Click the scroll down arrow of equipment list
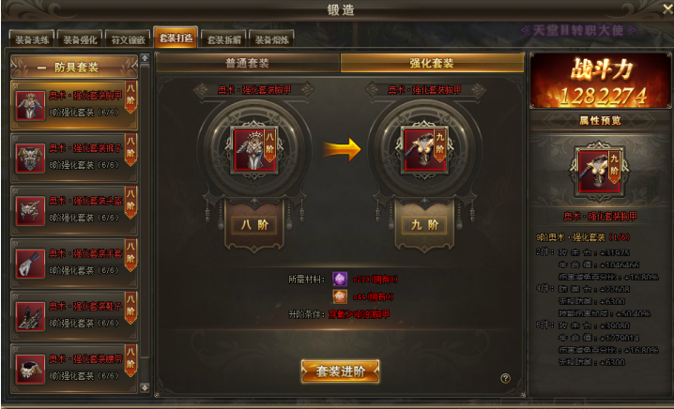Image resolution: width=674 pixels, height=409 pixels. [145, 387]
